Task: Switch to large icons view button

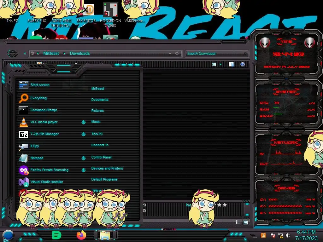Action: [245, 223]
